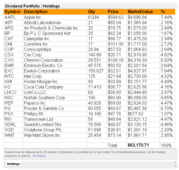Click the Dividend Portfolio : Holdings title
Image resolution: width=179 pixels, height=170 pixels.
(x=32, y=6)
